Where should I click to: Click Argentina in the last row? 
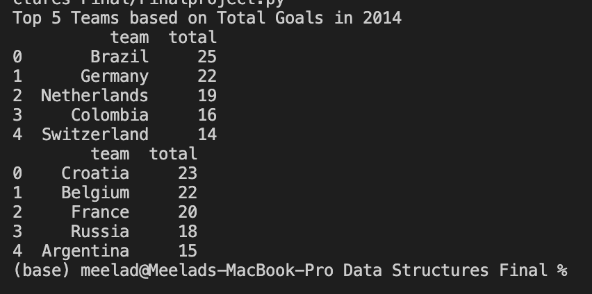point(85,250)
